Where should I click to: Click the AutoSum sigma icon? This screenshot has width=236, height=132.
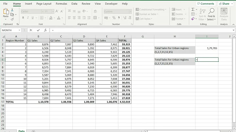click(193, 9)
